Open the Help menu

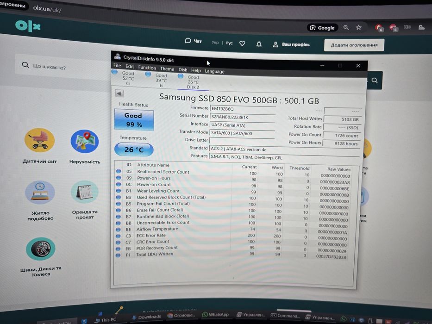pos(196,70)
